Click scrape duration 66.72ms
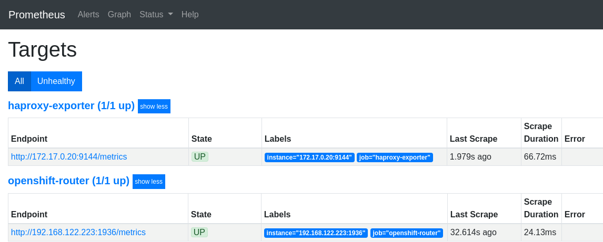This screenshot has width=603, height=242. (540, 157)
